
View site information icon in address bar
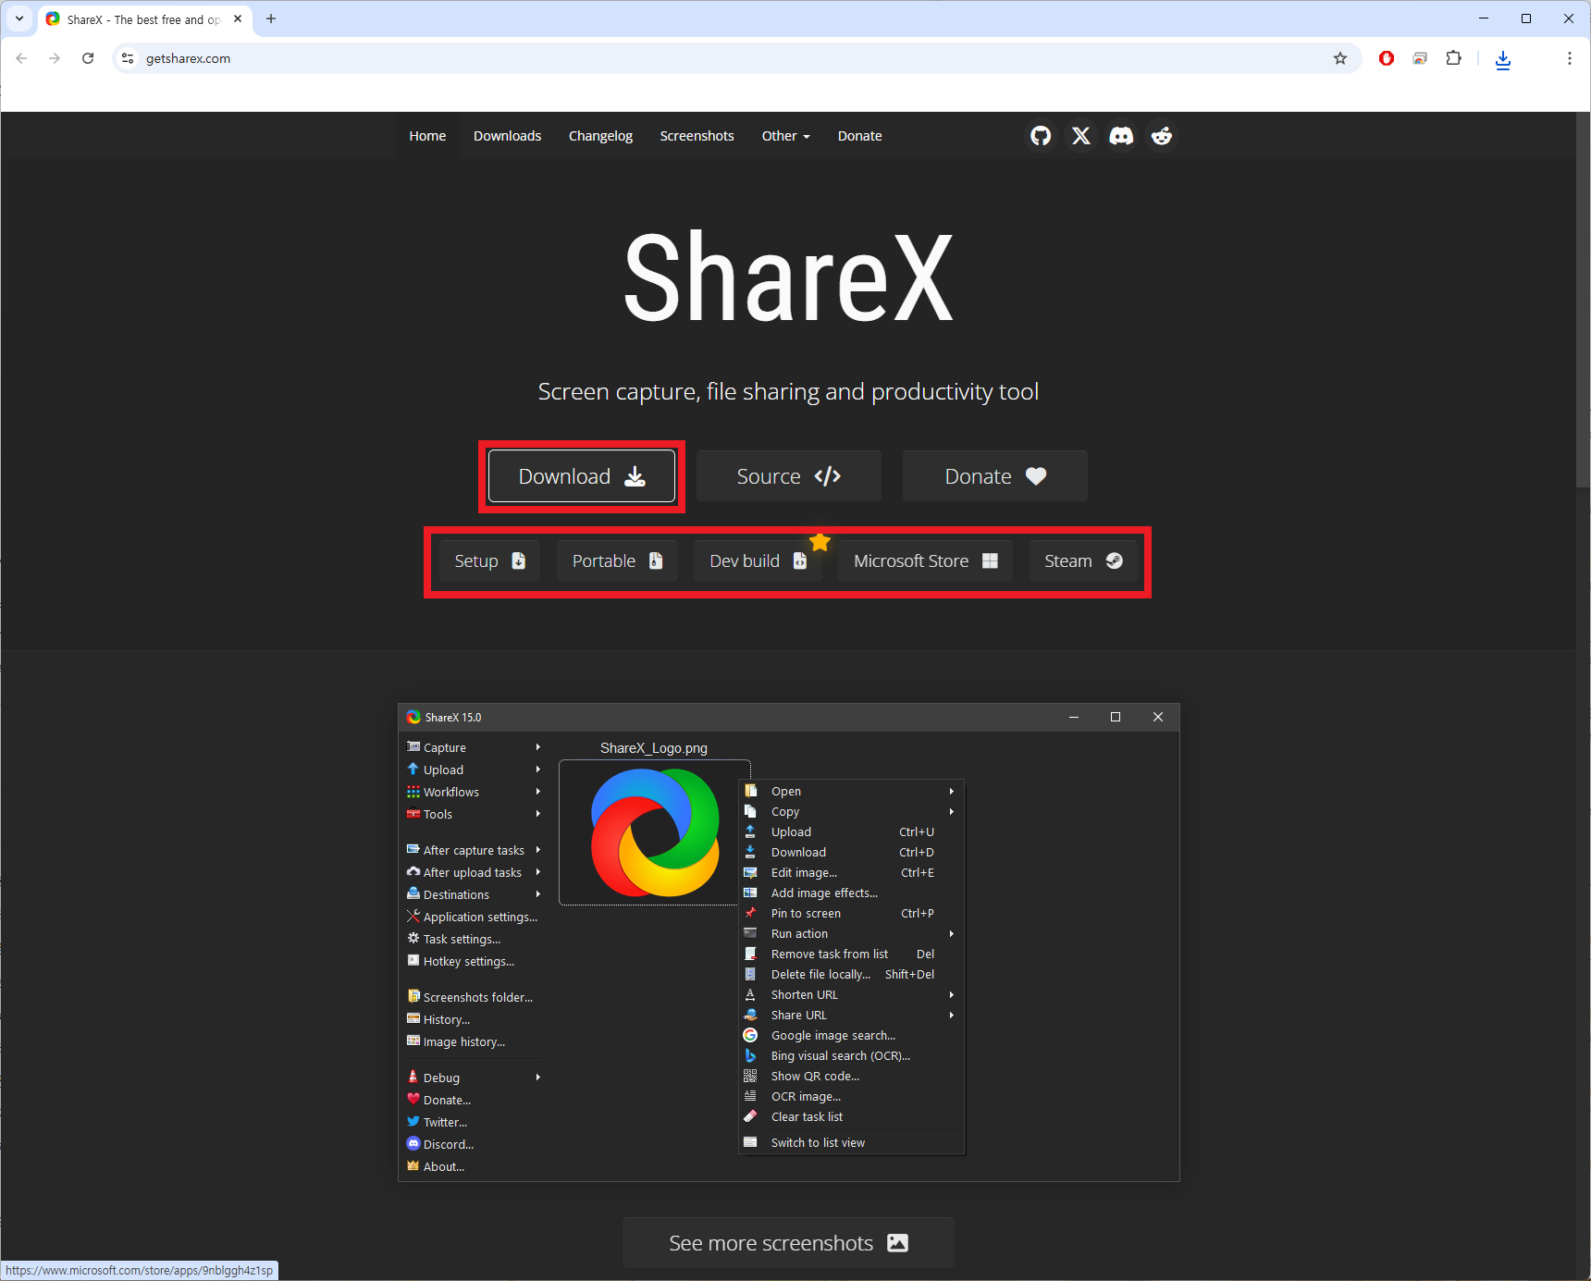pos(128,58)
